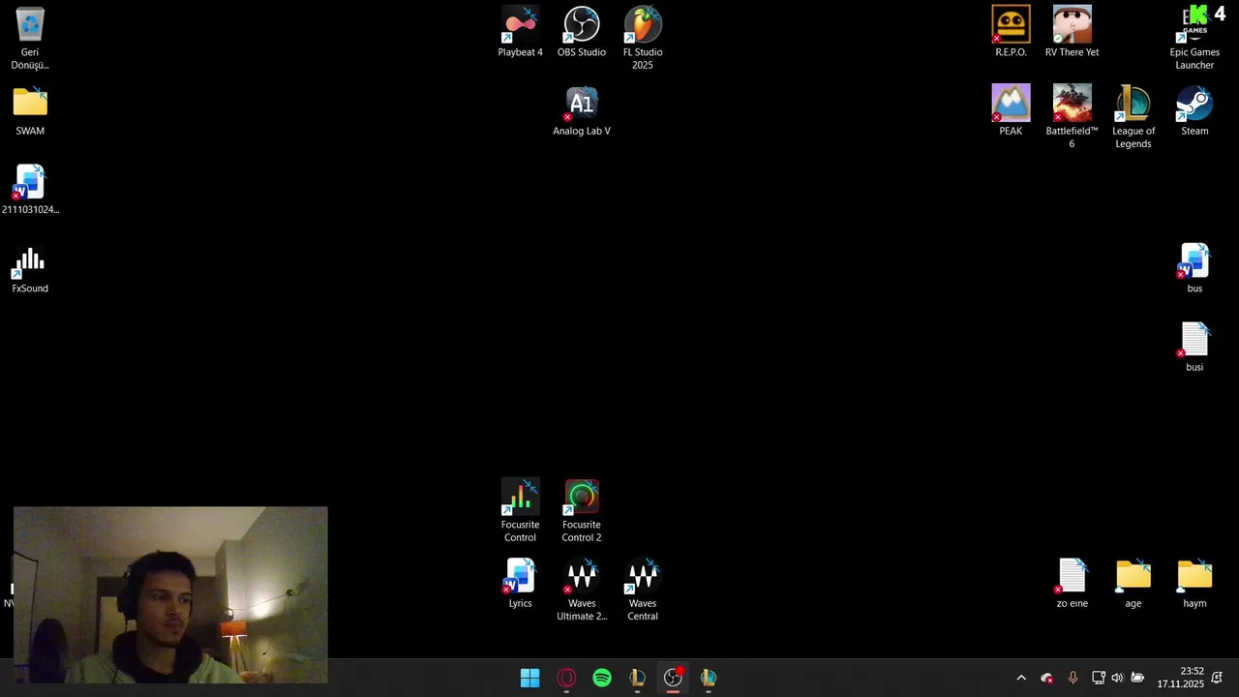Switch to OBS recording taskbar icon
1239x697 pixels.
pos(673,678)
